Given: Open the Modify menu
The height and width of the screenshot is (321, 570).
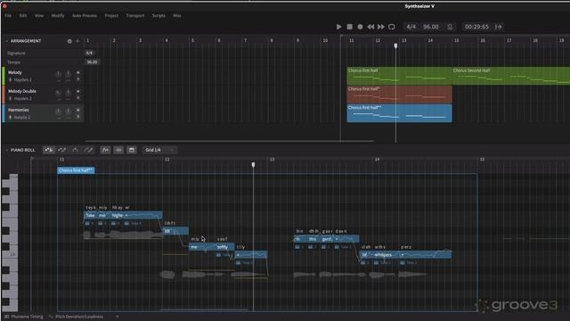Looking at the screenshot, I should tap(58, 16).
